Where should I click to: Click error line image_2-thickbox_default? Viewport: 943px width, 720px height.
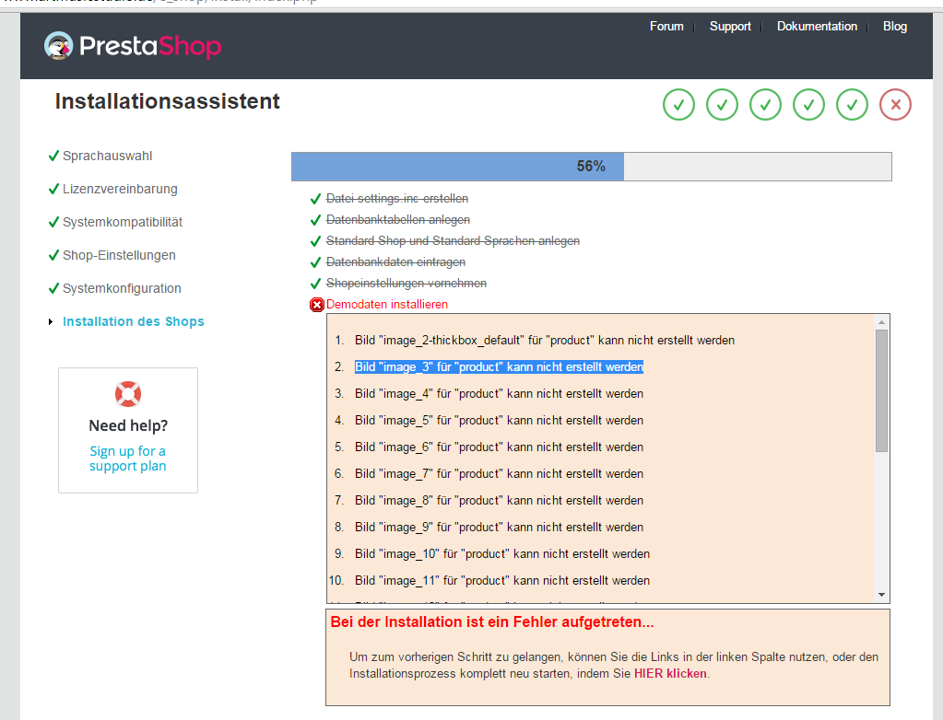[544, 340]
